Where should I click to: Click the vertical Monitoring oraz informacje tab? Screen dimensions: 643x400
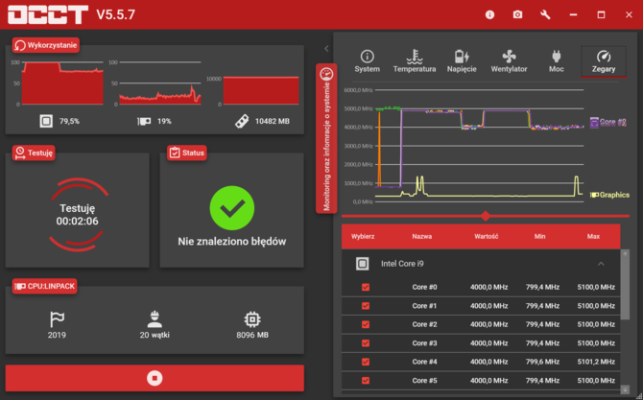(x=326, y=138)
